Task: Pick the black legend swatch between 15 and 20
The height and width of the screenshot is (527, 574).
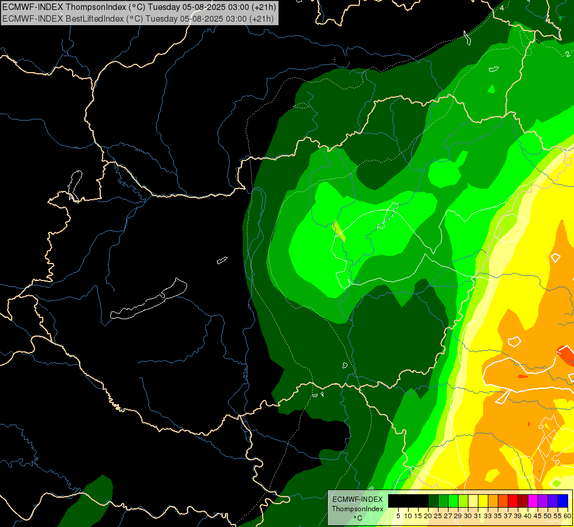Action: point(423,501)
